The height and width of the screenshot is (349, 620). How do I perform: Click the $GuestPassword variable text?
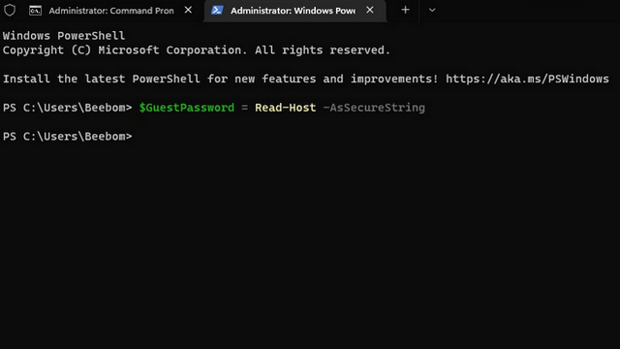point(187,108)
